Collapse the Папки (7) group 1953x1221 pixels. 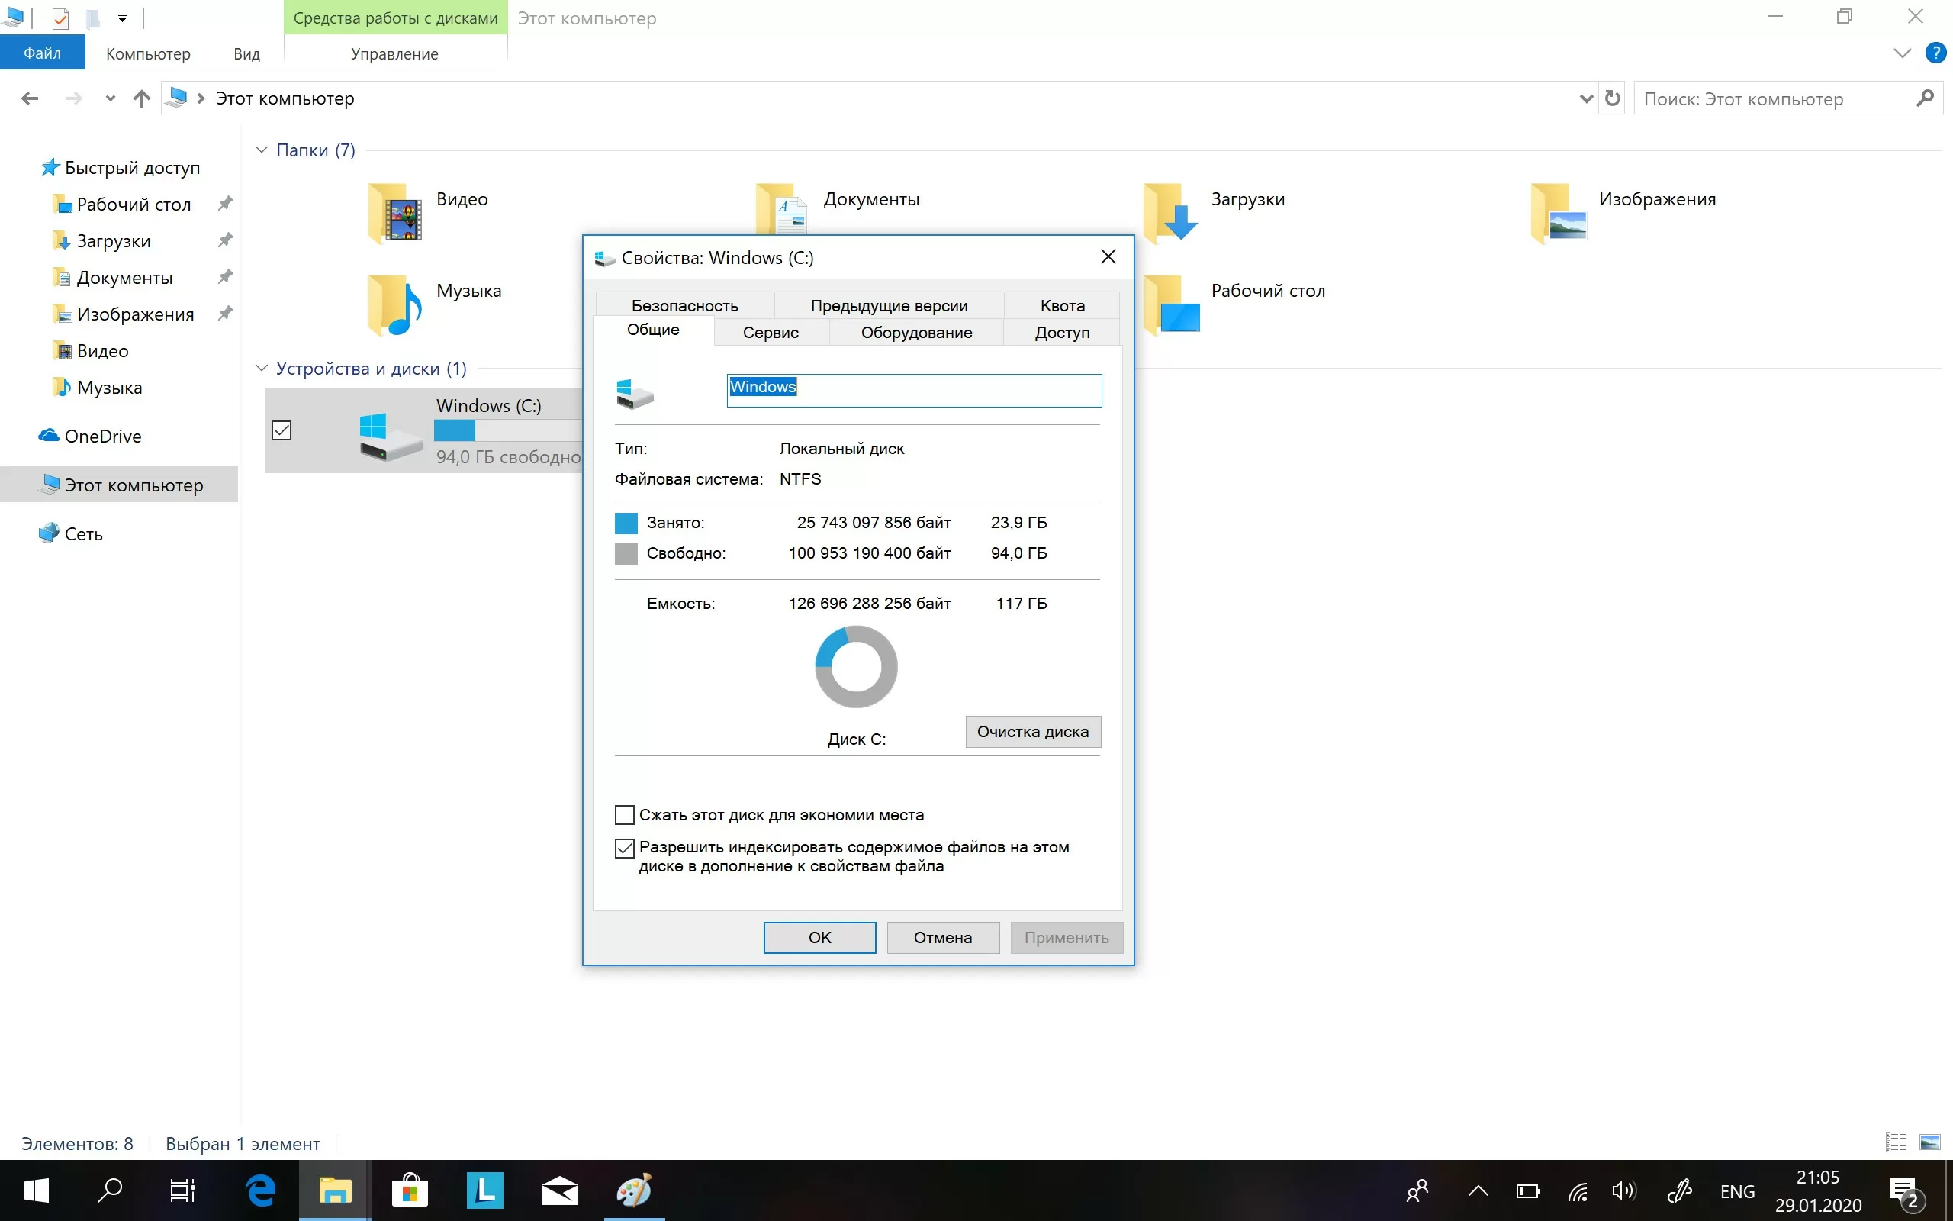tap(262, 150)
